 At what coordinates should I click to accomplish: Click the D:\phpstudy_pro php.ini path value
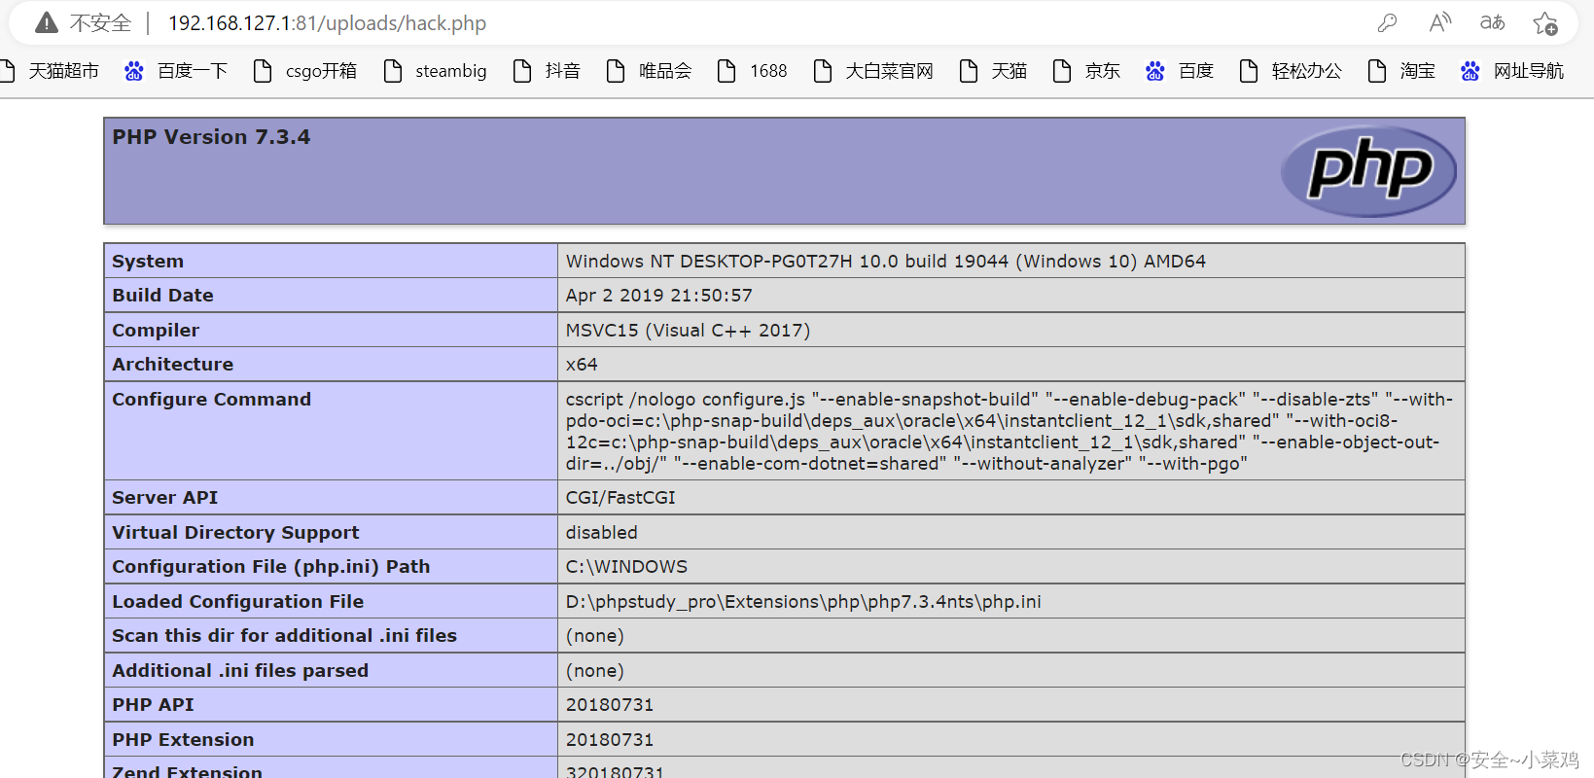803,602
